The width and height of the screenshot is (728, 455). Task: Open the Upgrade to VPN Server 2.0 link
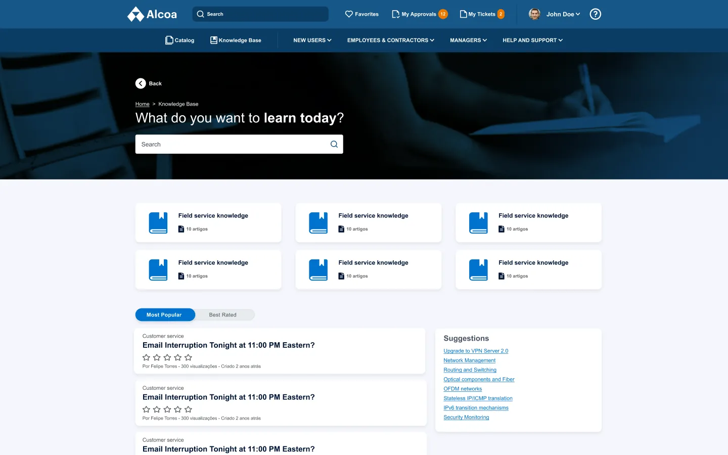pyautogui.click(x=476, y=351)
